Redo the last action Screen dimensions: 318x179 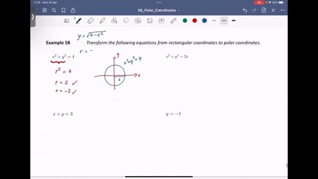tap(254, 10)
